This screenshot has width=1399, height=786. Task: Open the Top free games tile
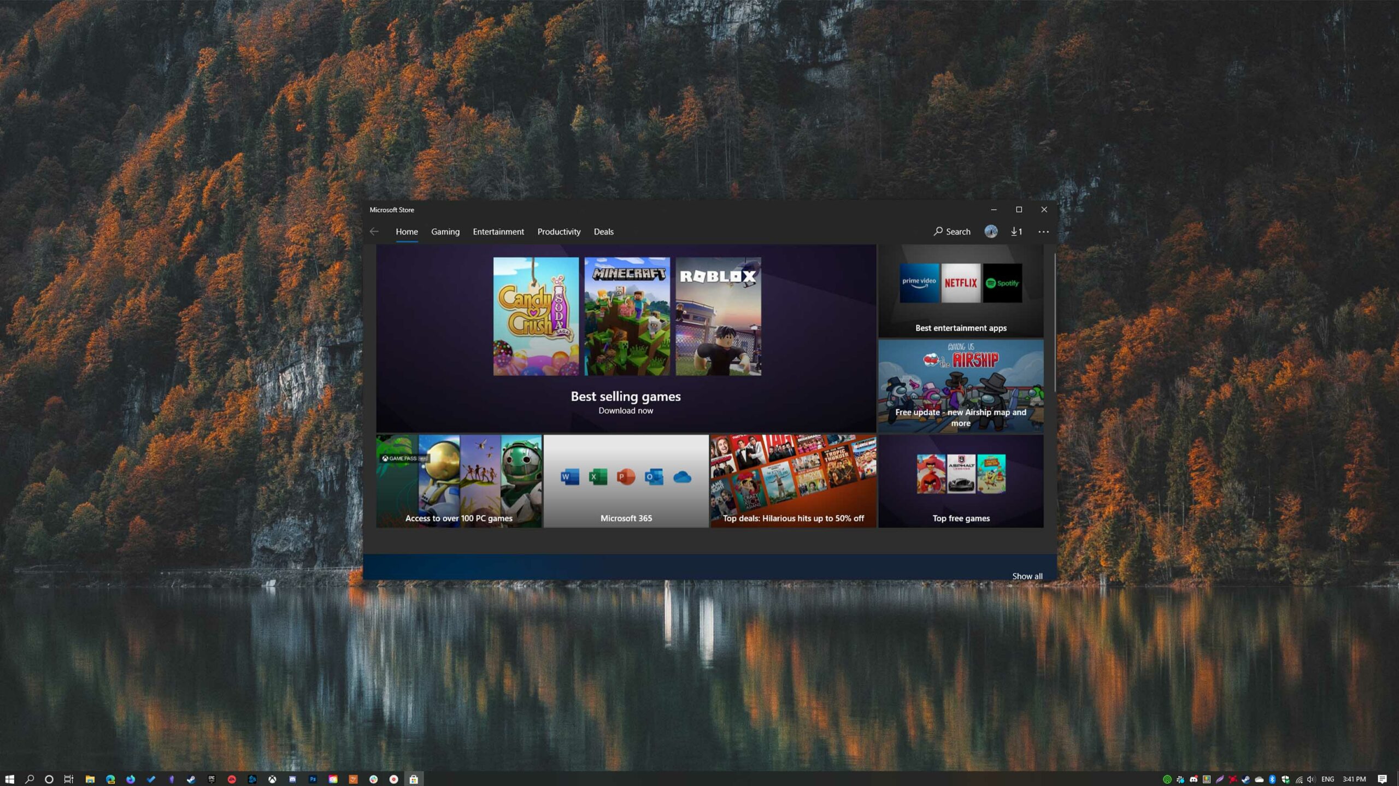point(961,481)
